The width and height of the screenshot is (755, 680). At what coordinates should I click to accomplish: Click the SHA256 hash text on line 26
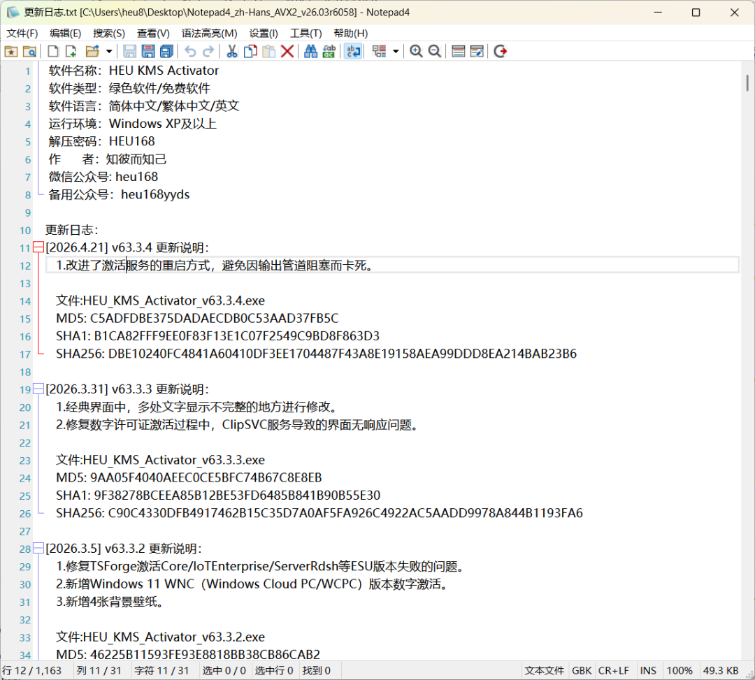(x=345, y=513)
